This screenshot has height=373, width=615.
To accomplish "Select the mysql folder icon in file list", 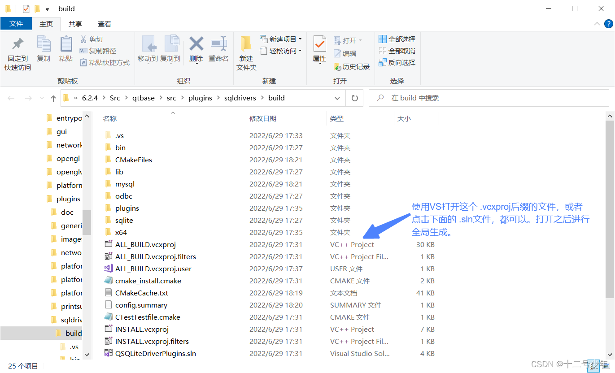I will click(108, 184).
